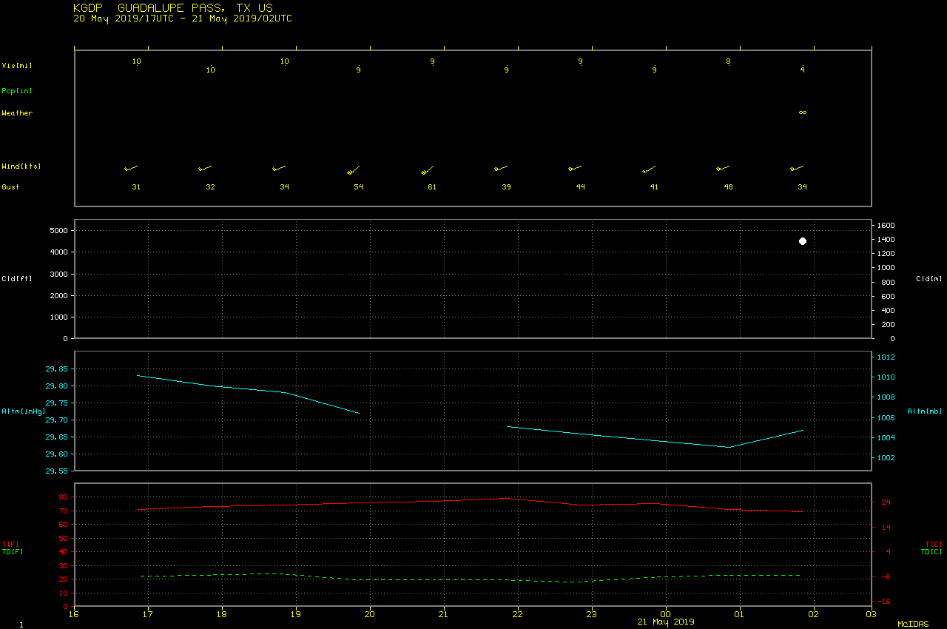Image resolution: width=947 pixels, height=629 pixels.
Task: Click the white cloud ceiling dot
Action: point(803,241)
